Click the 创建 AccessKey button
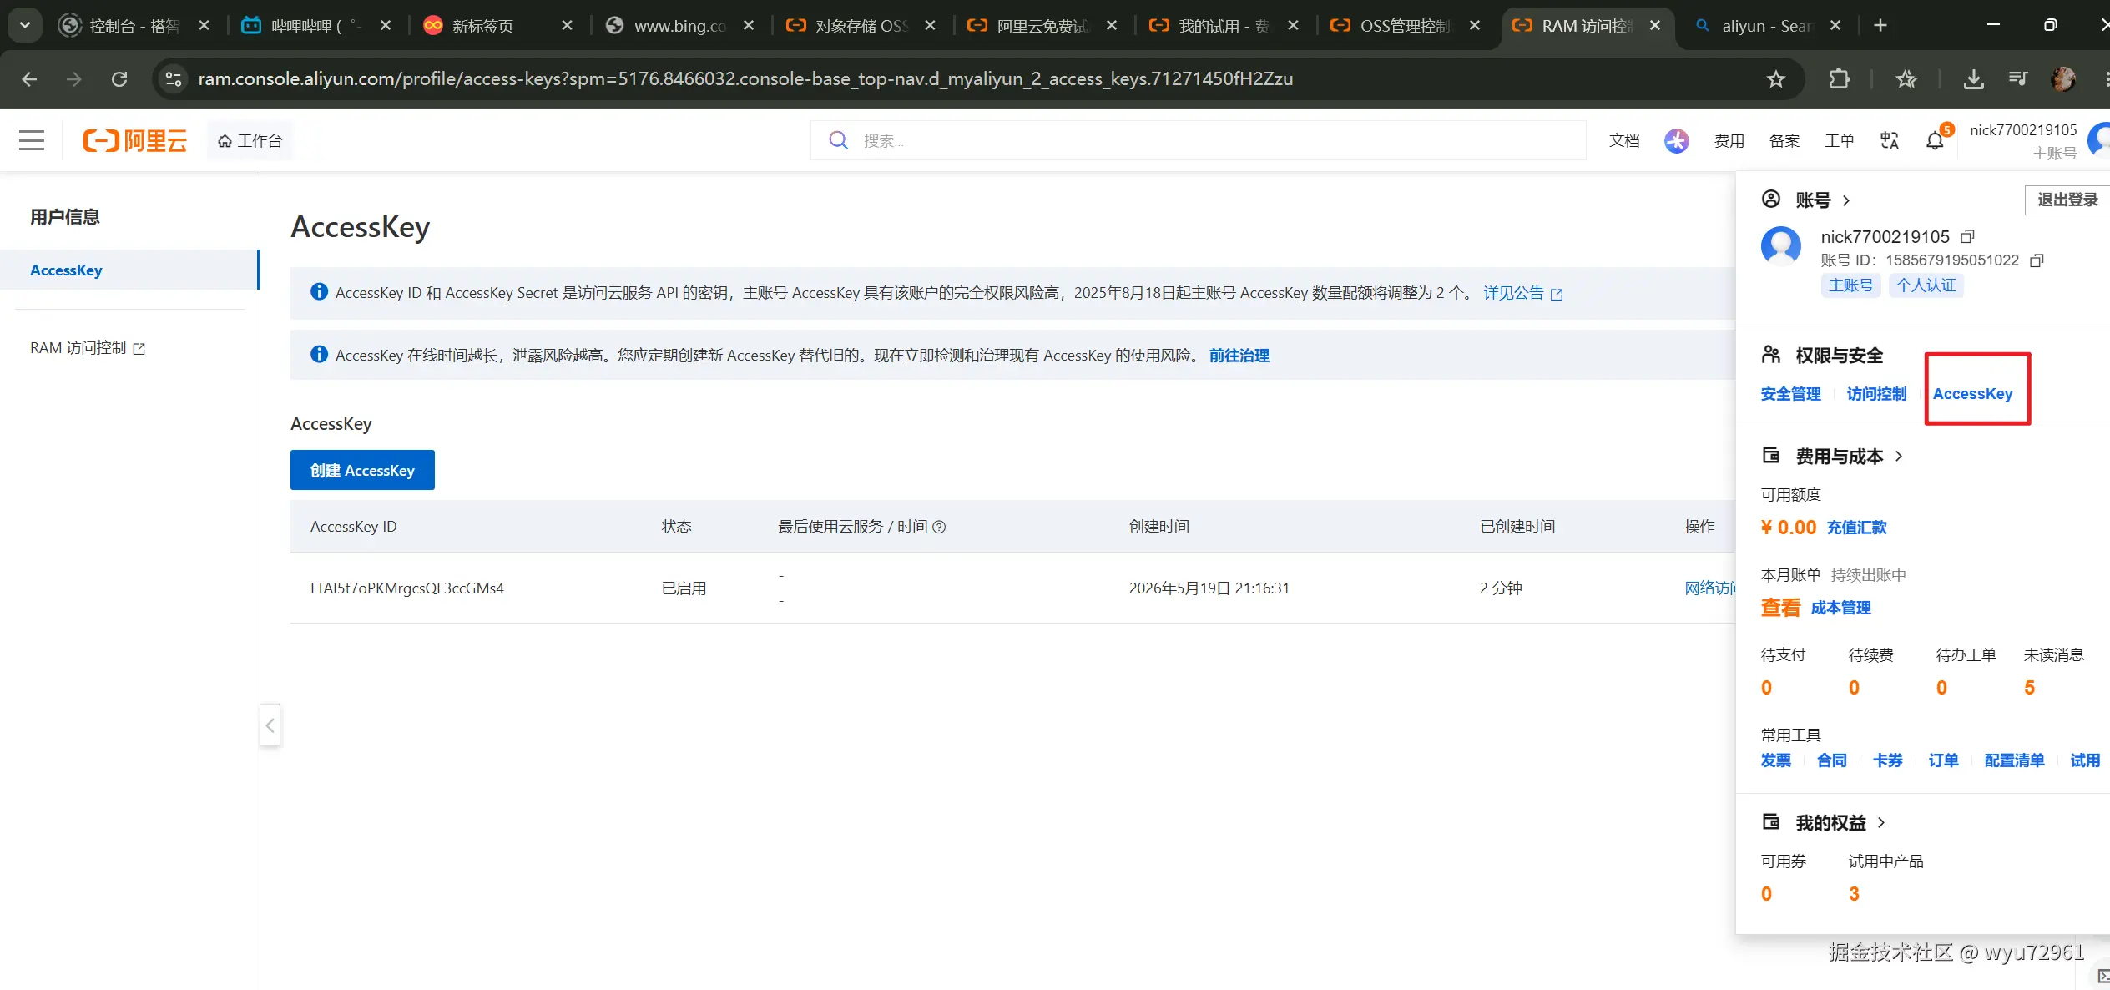The height and width of the screenshot is (990, 2110). (x=362, y=470)
